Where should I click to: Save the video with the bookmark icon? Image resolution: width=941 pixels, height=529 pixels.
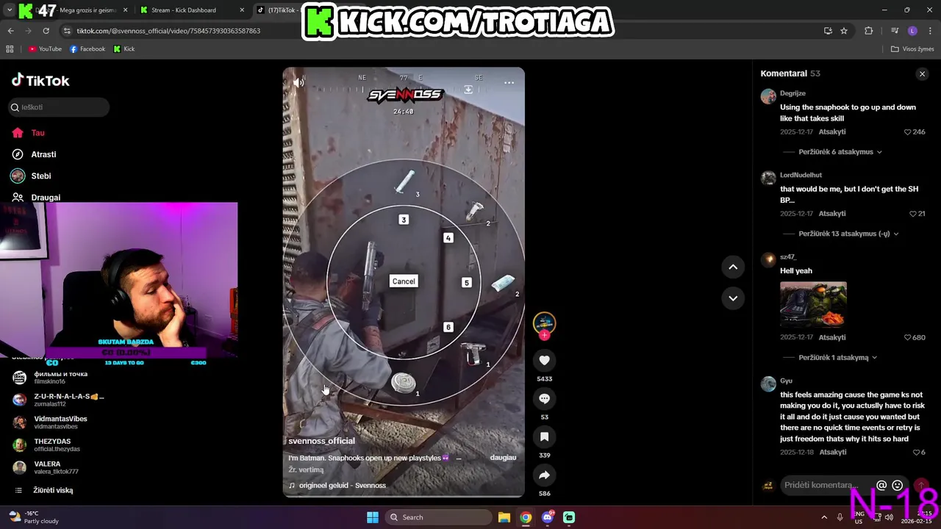(x=544, y=436)
